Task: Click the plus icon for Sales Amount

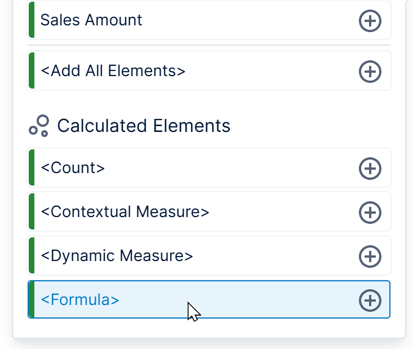Action: pos(370,21)
